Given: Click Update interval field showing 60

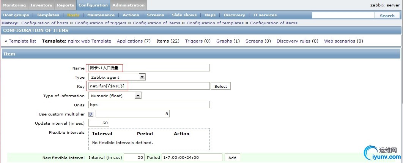Looking at the screenshot, I should [99, 123].
